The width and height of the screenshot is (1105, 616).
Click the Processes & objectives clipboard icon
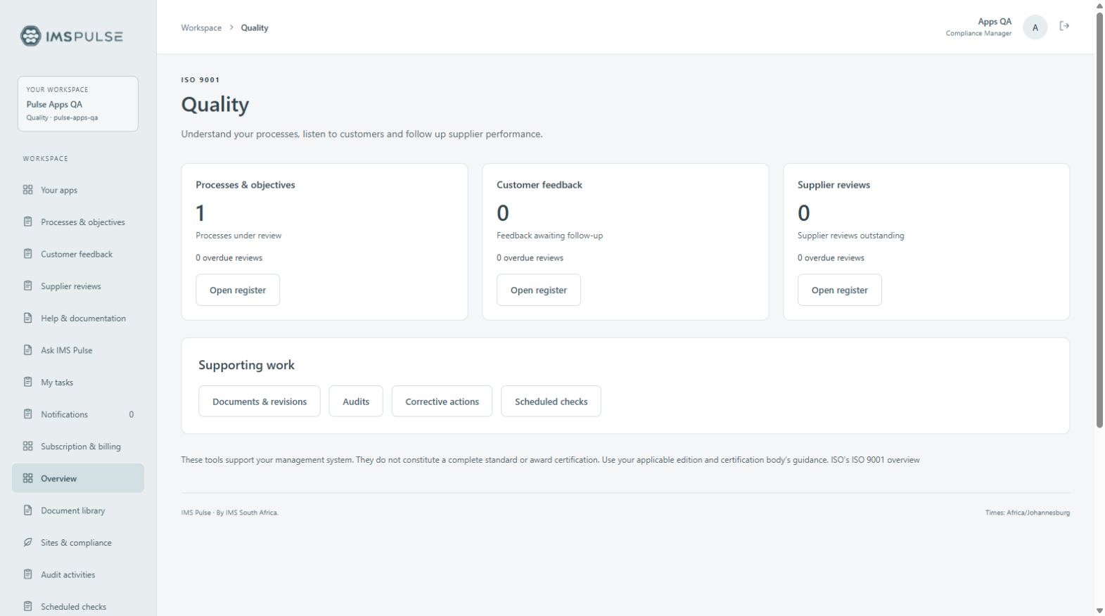point(28,222)
